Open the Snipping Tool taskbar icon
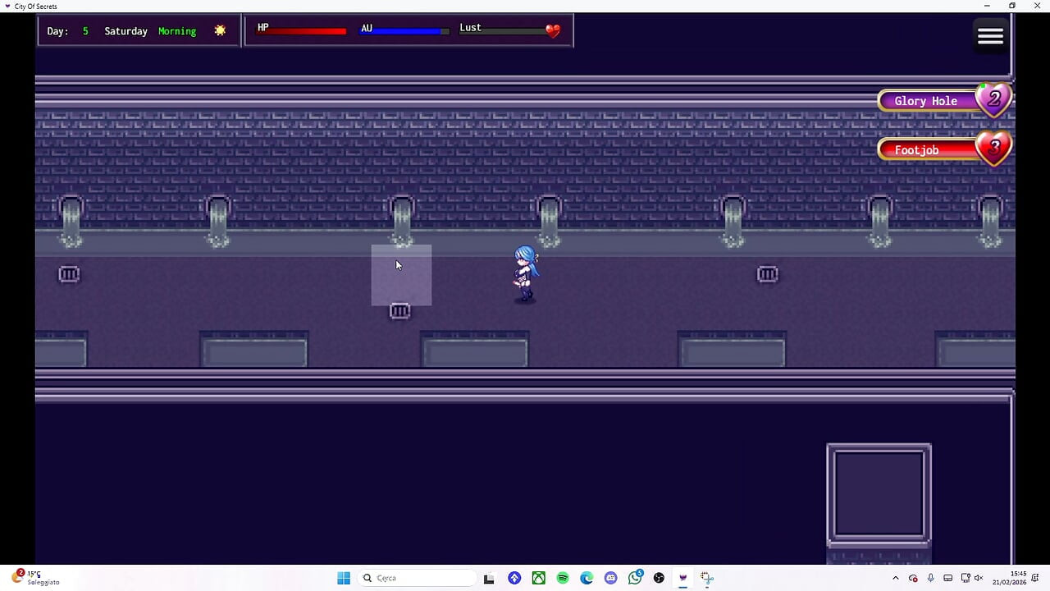Screen dimensions: 1050x591 tap(707, 578)
